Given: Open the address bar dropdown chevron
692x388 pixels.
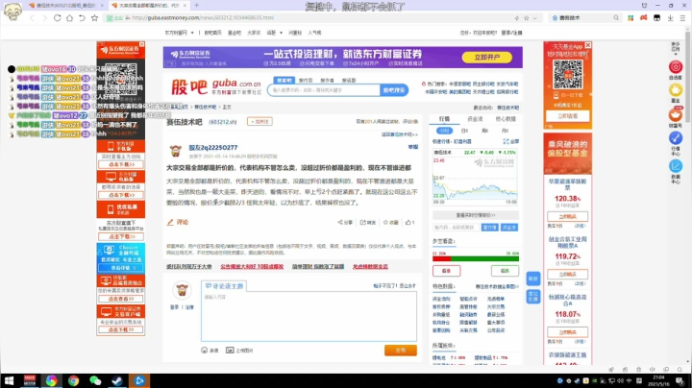Looking at the screenshot, I should click(x=535, y=18).
